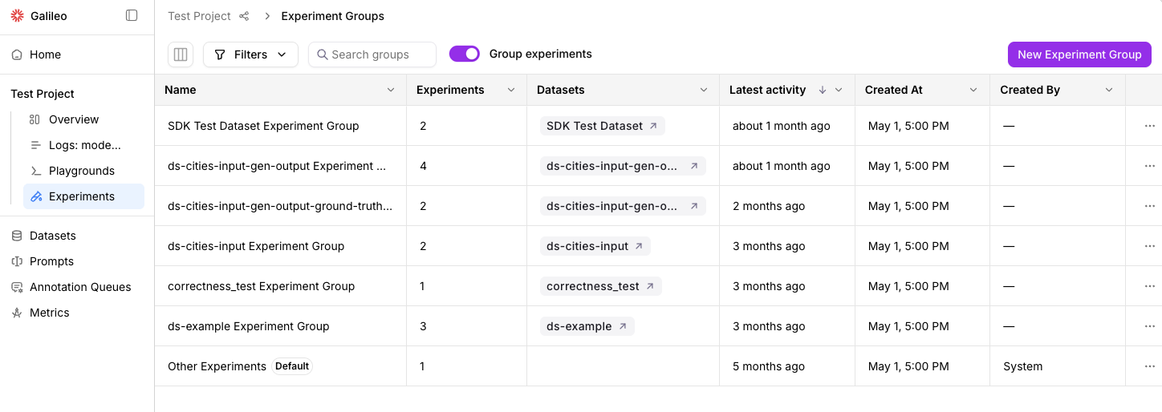Toggle the Group experiments switch
Viewport: 1162px width, 412px height.
click(x=465, y=54)
